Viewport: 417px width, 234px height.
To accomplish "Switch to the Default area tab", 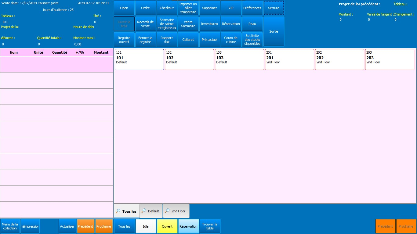I will [151, 211].
